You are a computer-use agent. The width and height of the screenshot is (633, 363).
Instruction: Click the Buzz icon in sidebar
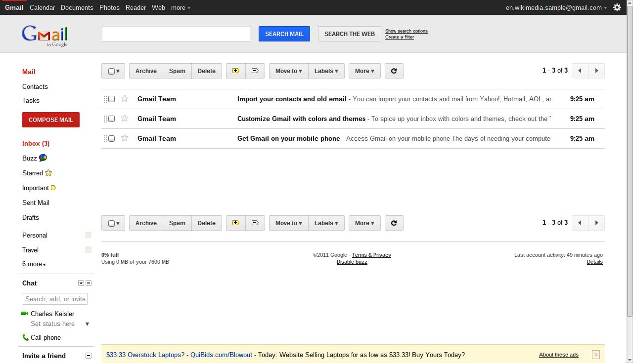(43, 158)
